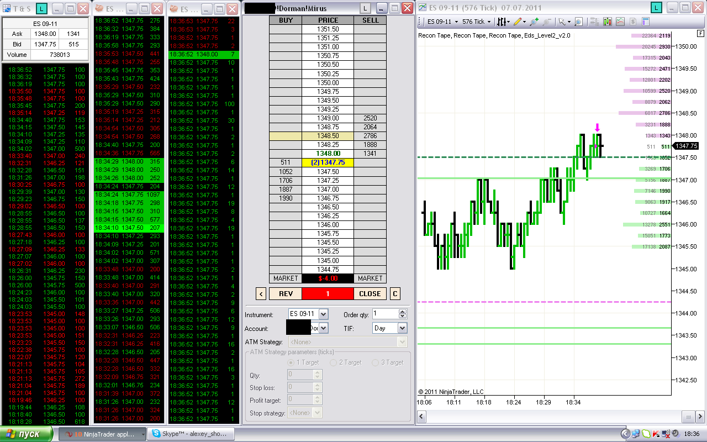Click the C button beside CLOSE
Viewport: 707px width, 442px height.
click(395, 293)
